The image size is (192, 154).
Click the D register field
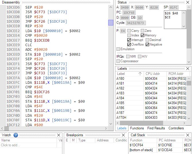[x=125, y=18]
